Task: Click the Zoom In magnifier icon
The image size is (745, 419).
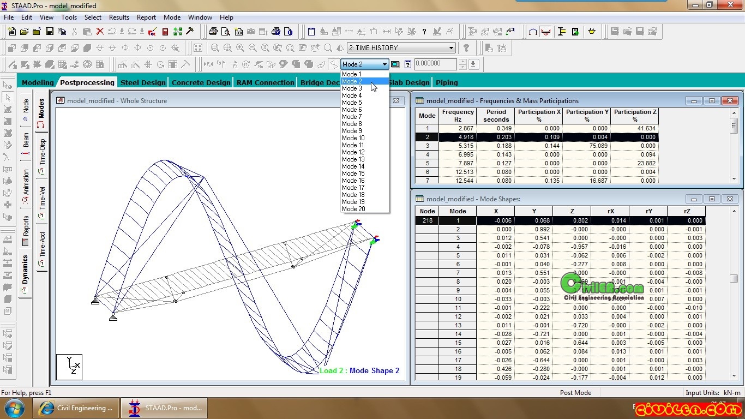Action: (240, 48)
